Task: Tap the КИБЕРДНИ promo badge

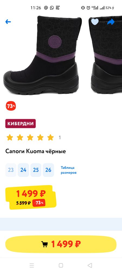Action: pos(21,124)
